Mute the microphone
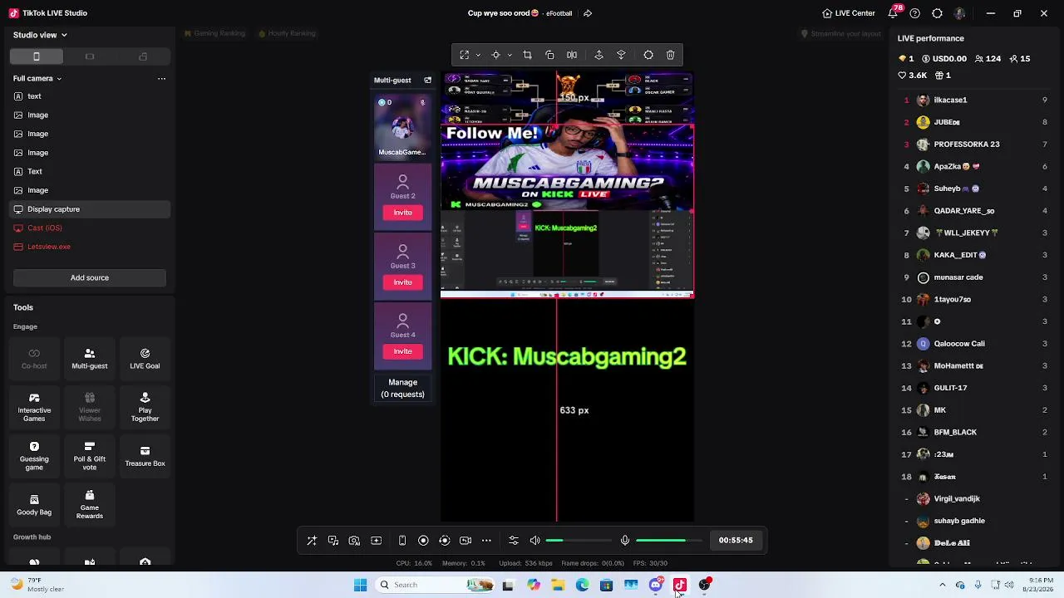Screen dimensions: 1064x598 coord(625,541)
